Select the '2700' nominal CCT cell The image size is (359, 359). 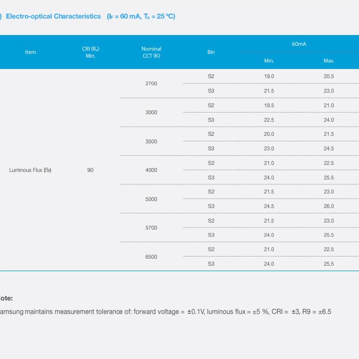[x=151, y=84]
